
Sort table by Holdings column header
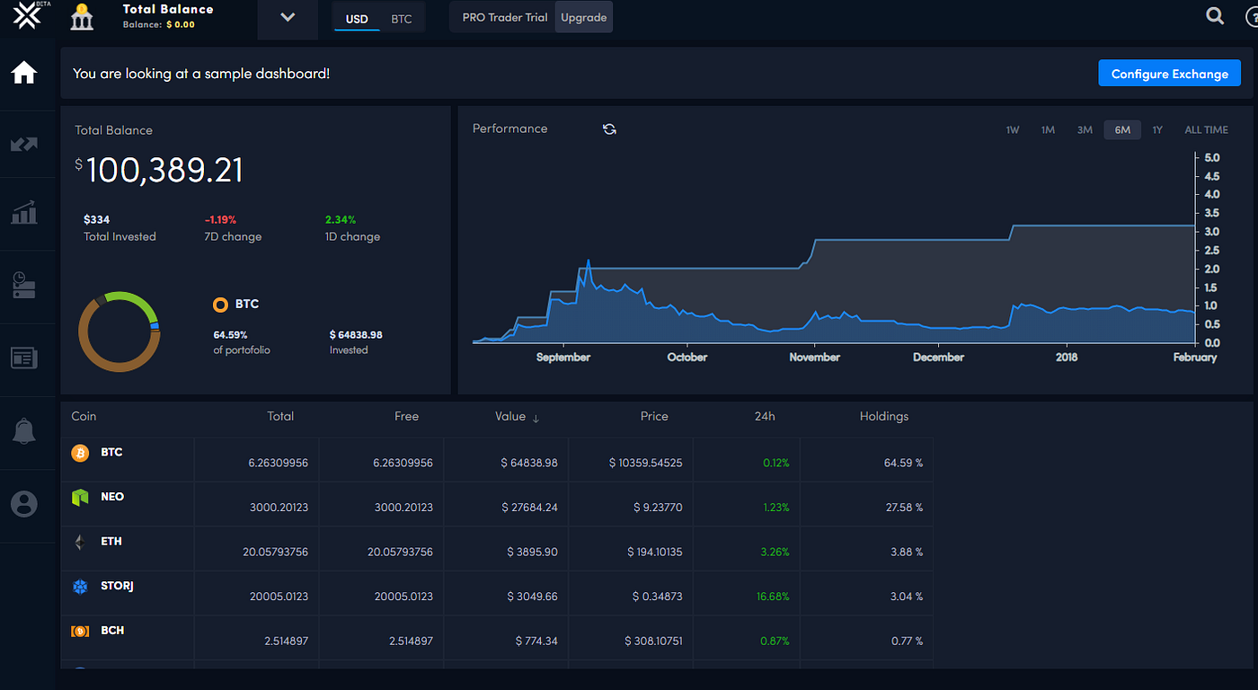[884, 417]
